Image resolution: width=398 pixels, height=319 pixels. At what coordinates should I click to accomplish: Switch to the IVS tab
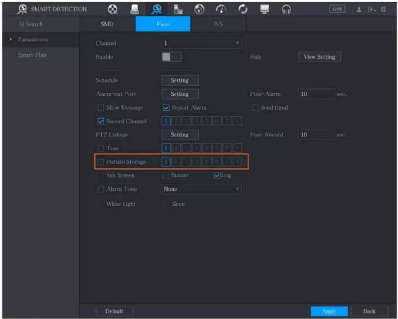point(218,24)
